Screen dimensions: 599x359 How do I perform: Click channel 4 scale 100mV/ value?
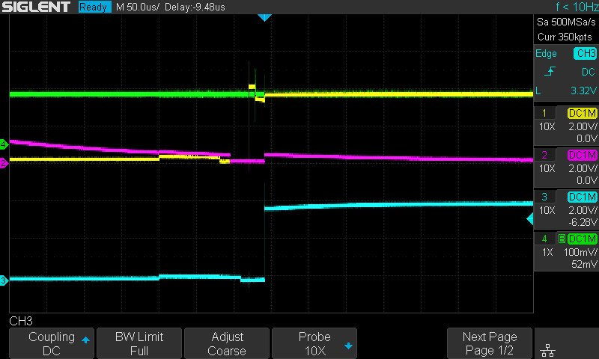(x=580, y=252)
